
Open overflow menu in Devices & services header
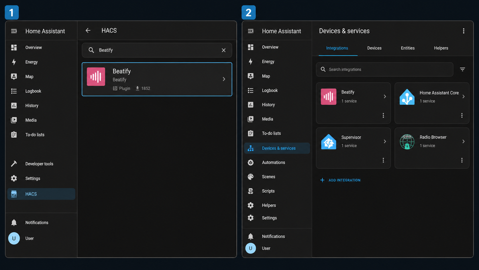[464, 31]
